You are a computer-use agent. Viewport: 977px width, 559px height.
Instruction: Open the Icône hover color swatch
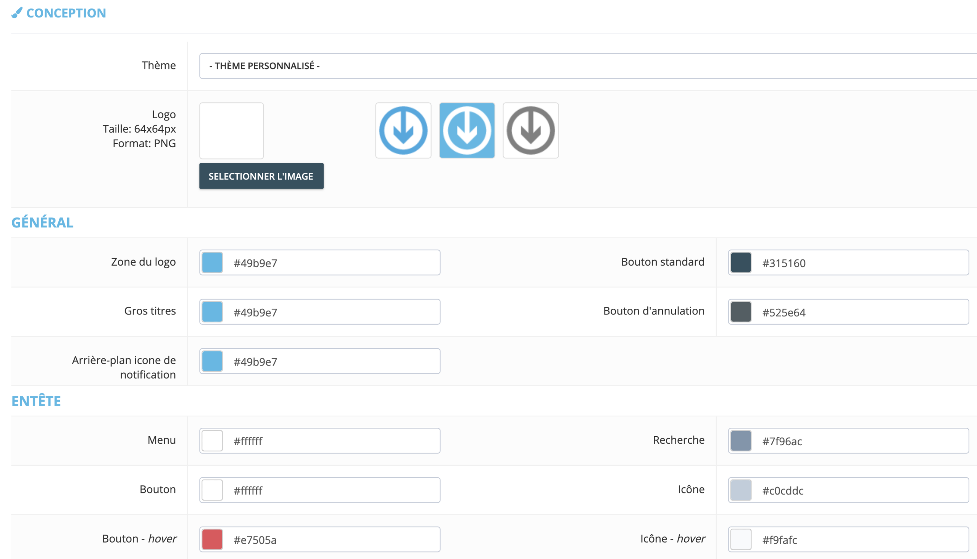pos(741,540)
